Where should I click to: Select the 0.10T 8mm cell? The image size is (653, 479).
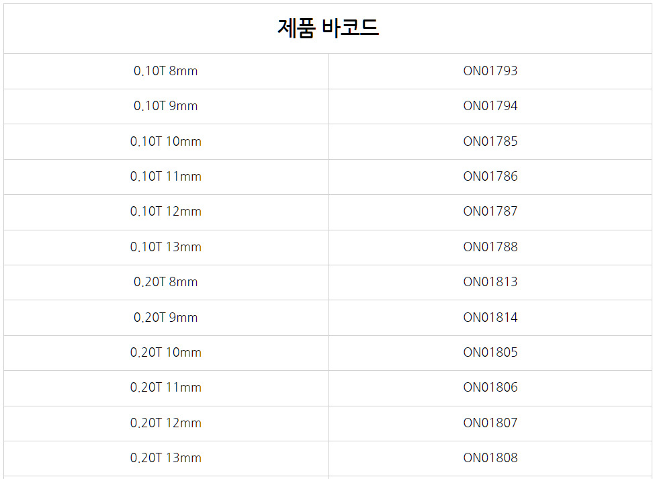166,71
